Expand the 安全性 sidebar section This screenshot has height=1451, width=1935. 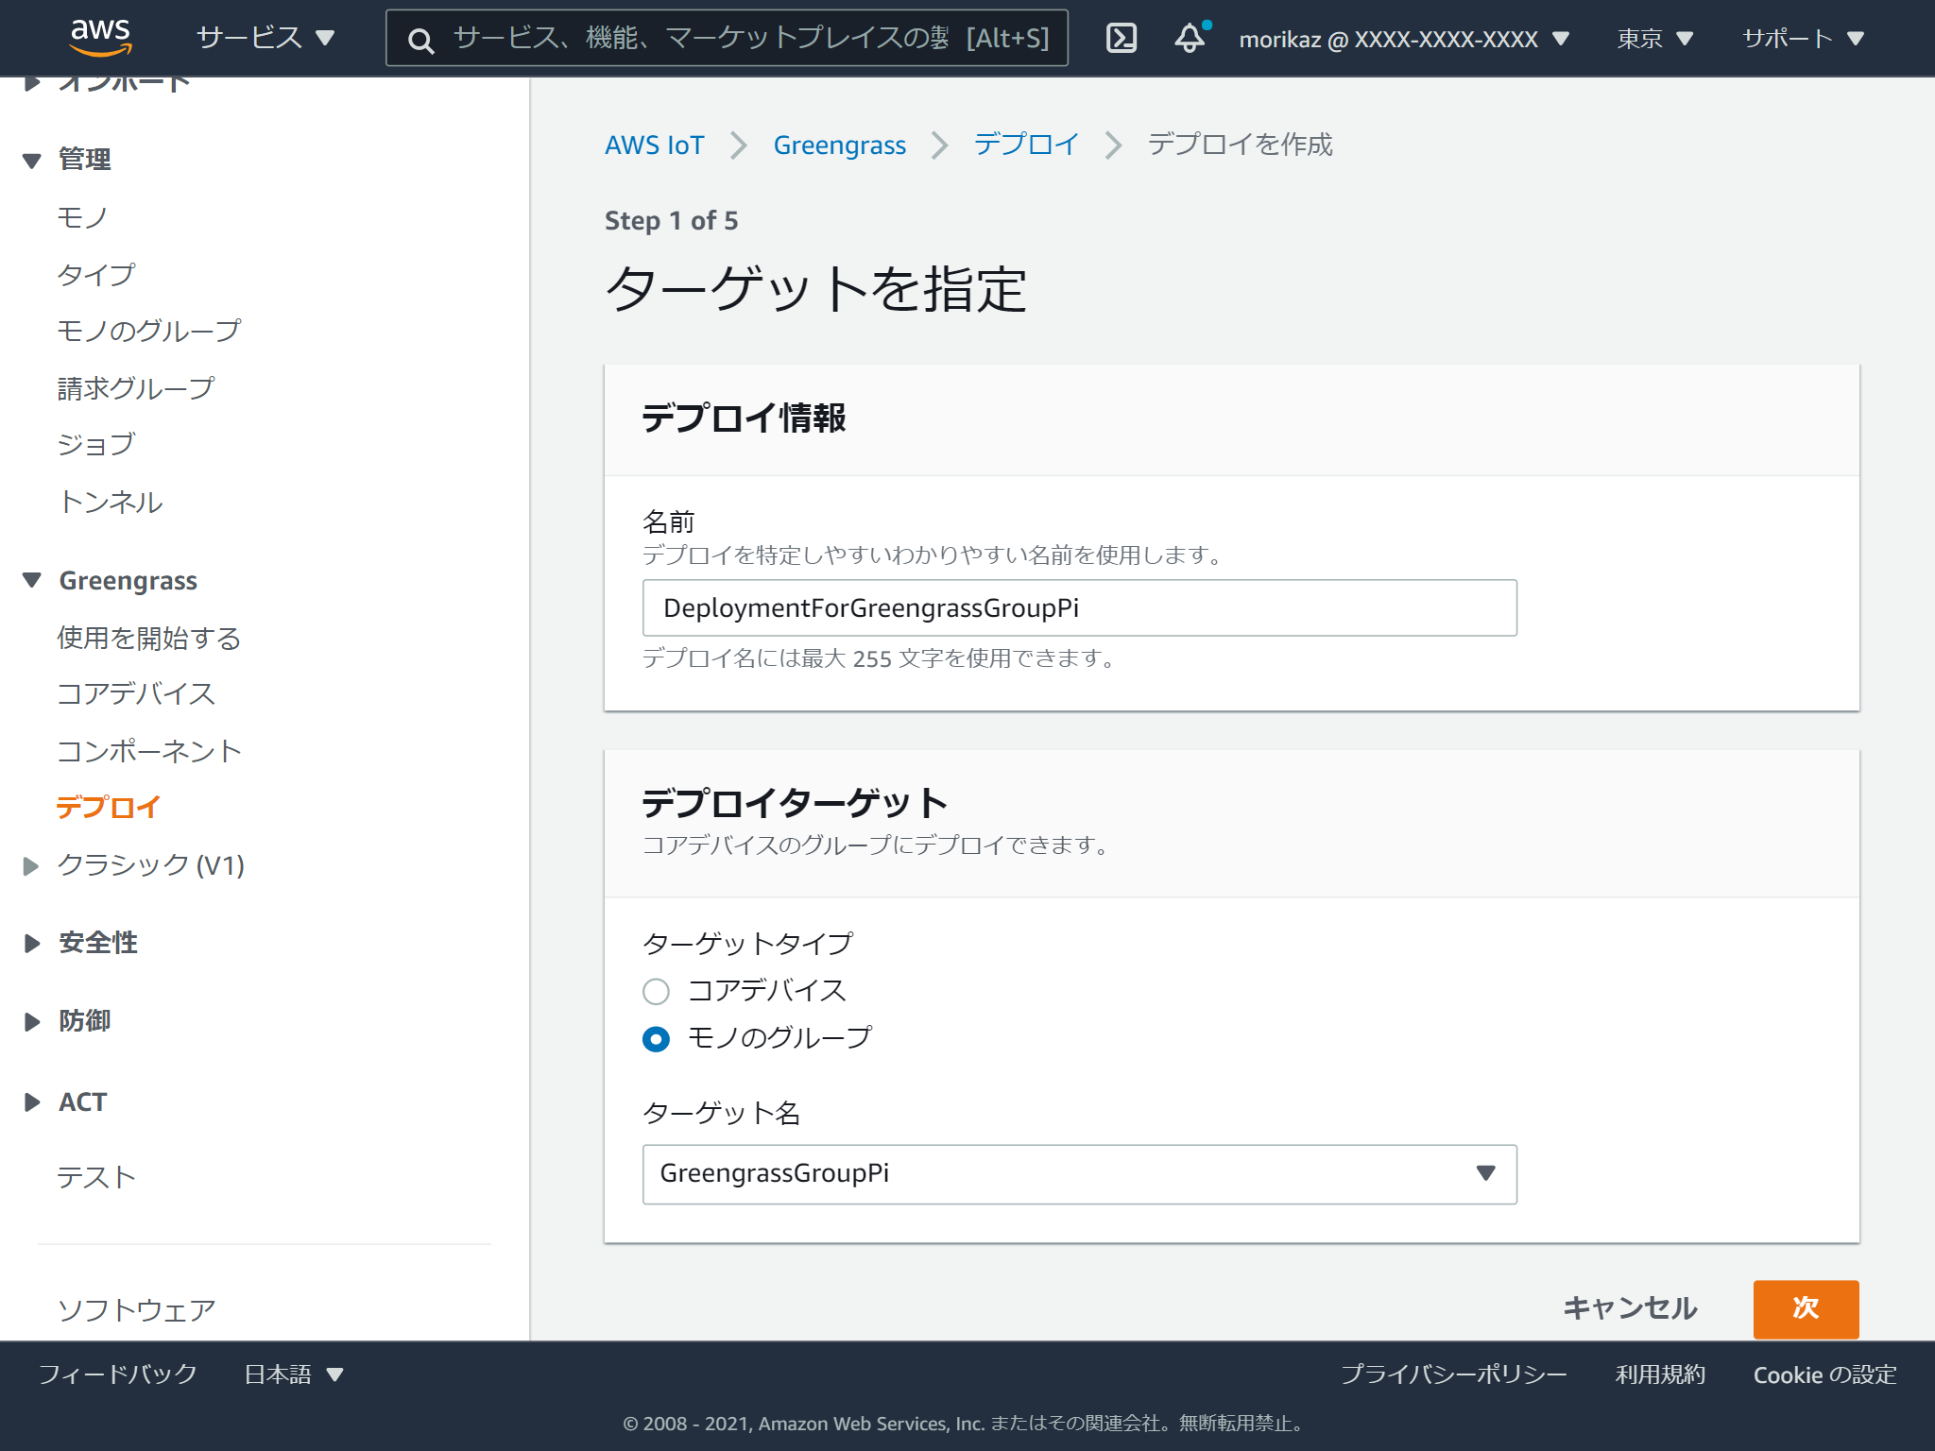[97, 942]
